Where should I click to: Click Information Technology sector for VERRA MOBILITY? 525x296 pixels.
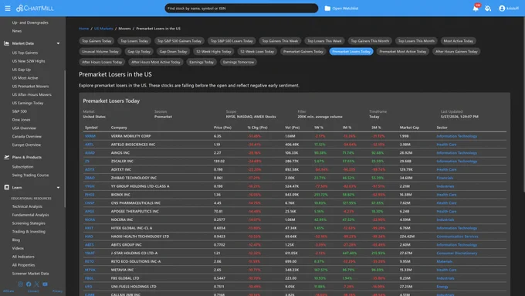[457, 136]
